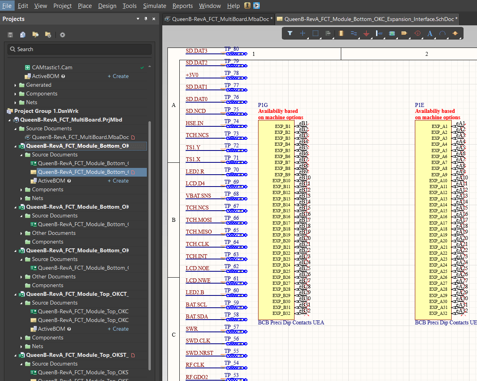This screenshot has width=477, height=381.
Task: Pin the Projects panel
Action: pyautogui.click(x=146, y=19)
